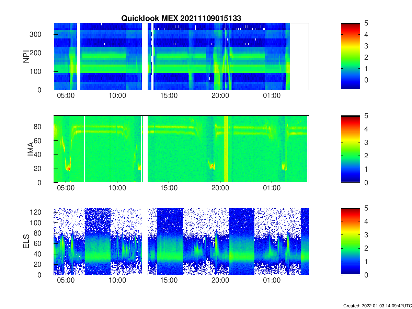This screenshot has width=412, height=309.
Task: Select the NPI y-axis label
Action: pos(26,57)
